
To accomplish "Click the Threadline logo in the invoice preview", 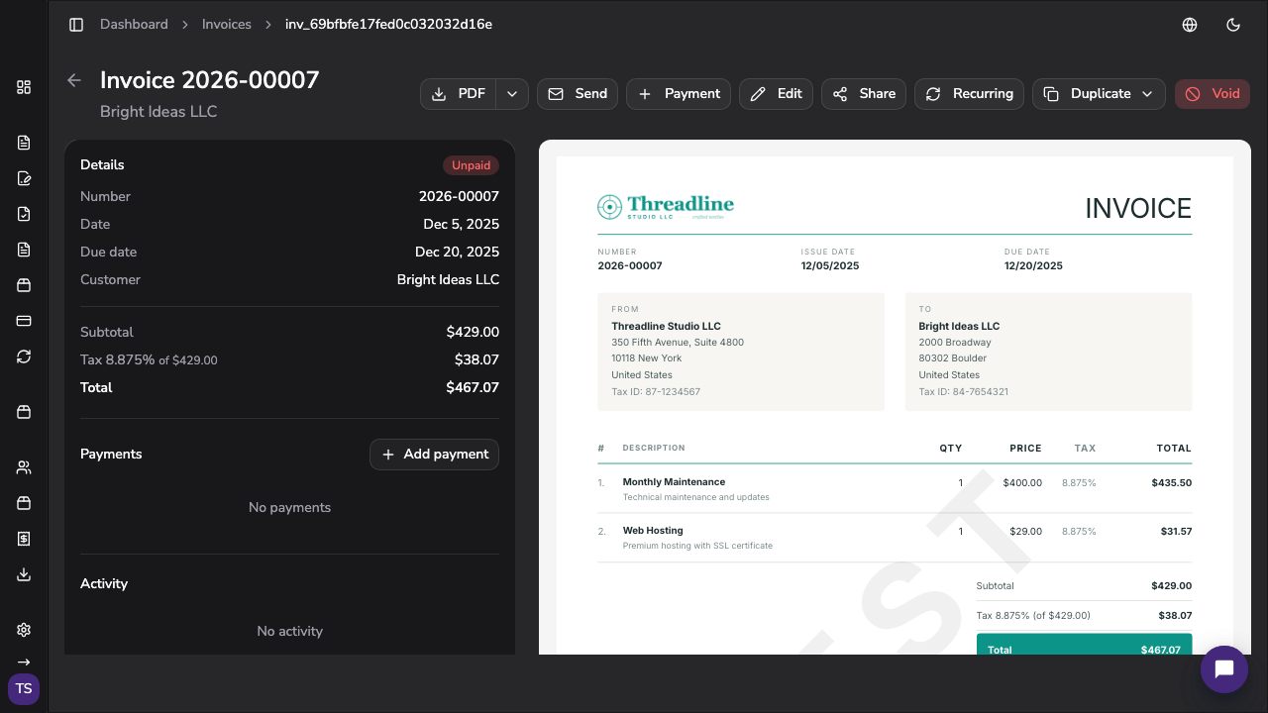I will (x=666, y=207).
